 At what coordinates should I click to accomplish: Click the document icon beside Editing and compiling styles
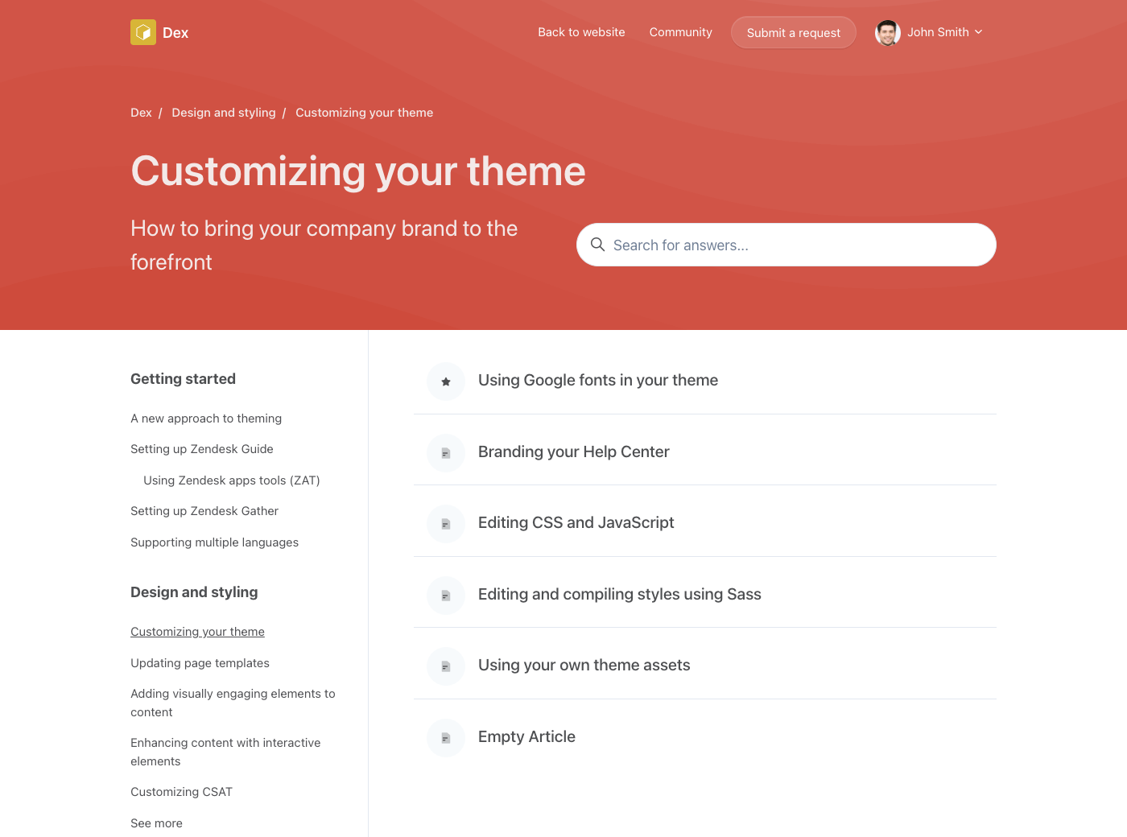click(446, 596)
